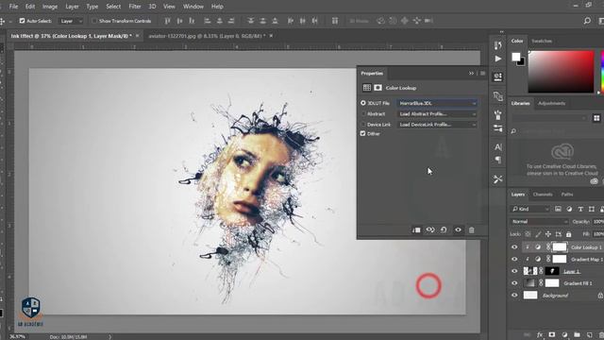Screen dimensions: 604x340
Task: Open the Actions panel play icon
Action: pyautogui.click(x=497, y=59)
